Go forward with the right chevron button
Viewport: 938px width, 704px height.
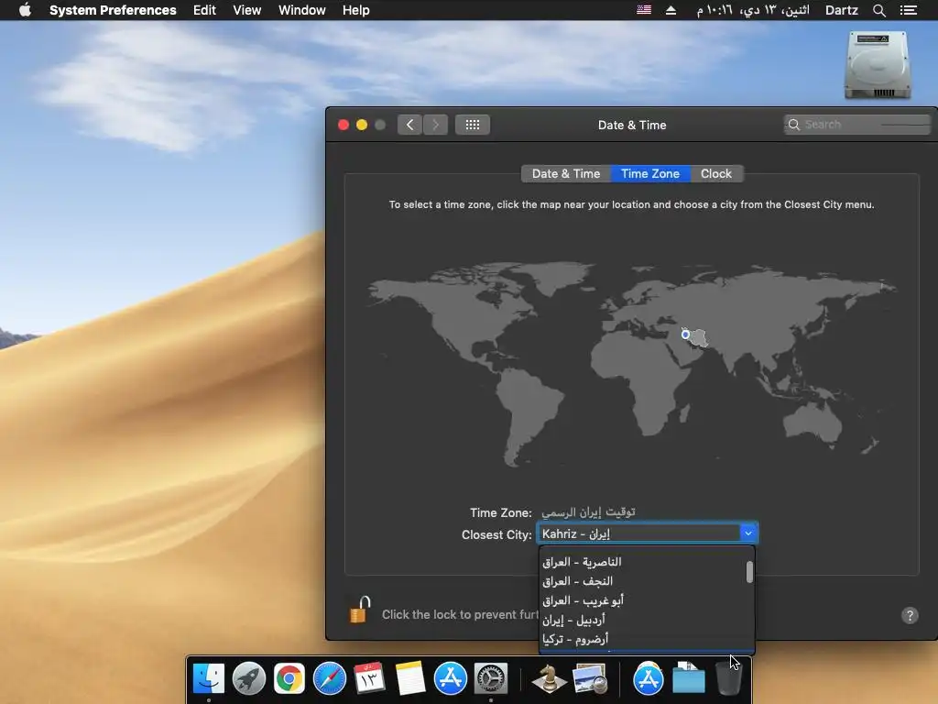[x=435, y=125]
